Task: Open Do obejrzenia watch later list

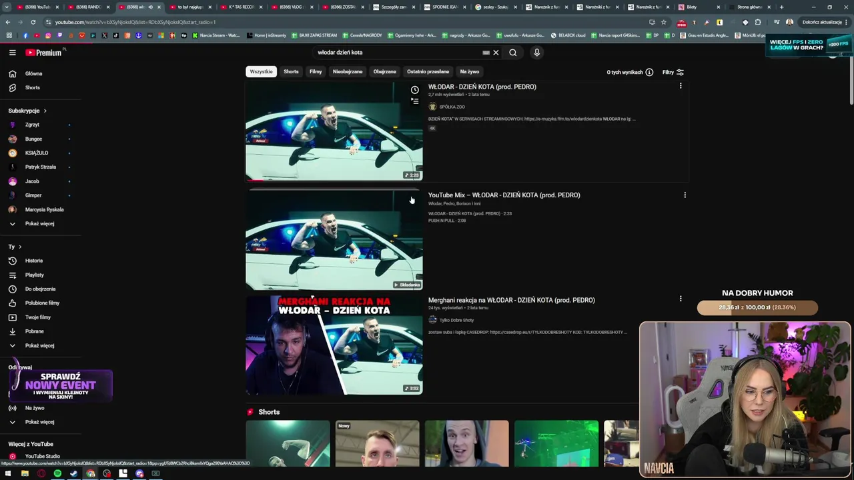Action: [40, 289]
